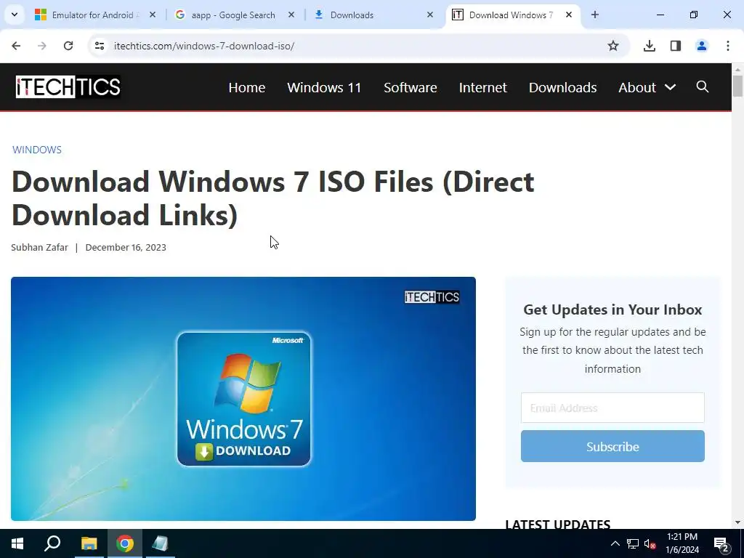Viewport: 744px width, 558px height.
Task: Open Chrome three-dot menu
Action: [728, 46]
